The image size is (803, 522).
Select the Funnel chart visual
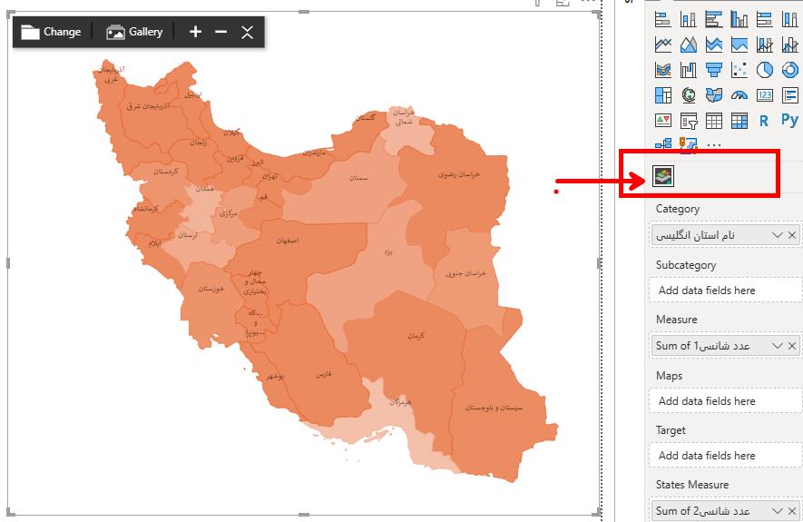point(714,70)
